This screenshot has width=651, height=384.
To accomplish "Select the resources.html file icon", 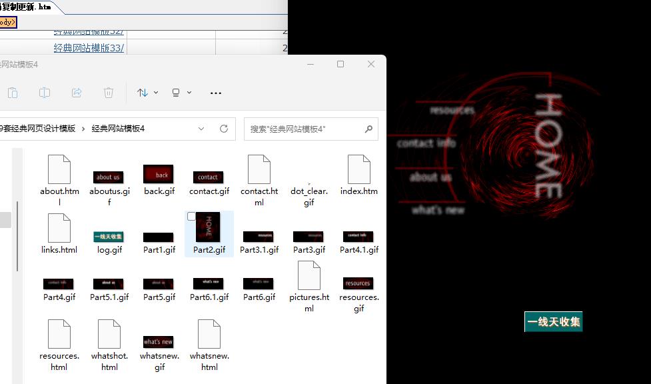I will point(59,334).
